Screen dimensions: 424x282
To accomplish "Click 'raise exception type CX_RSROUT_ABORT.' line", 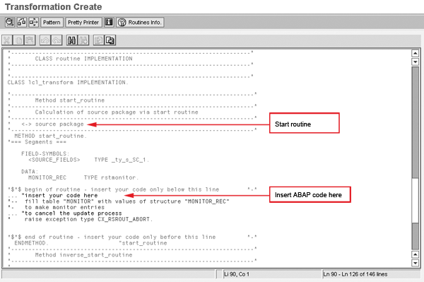I will tap(88, 219).
